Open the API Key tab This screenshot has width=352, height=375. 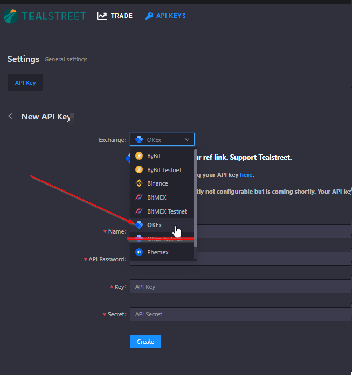pos(25,83)
